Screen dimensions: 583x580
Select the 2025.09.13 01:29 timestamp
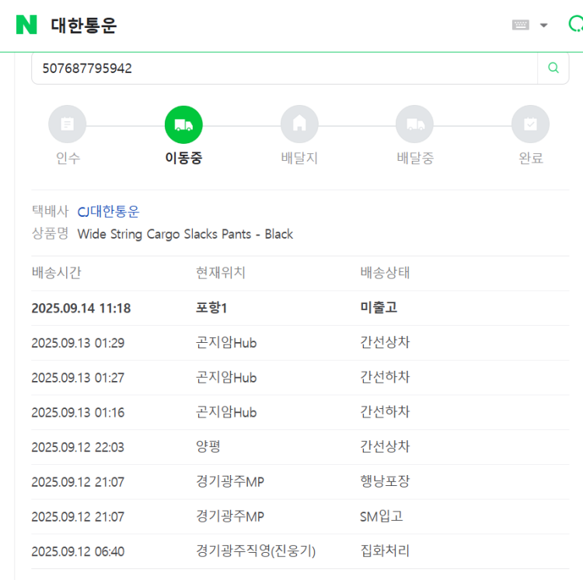tap(78, 343)
